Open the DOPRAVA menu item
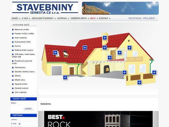 [62, 18]
